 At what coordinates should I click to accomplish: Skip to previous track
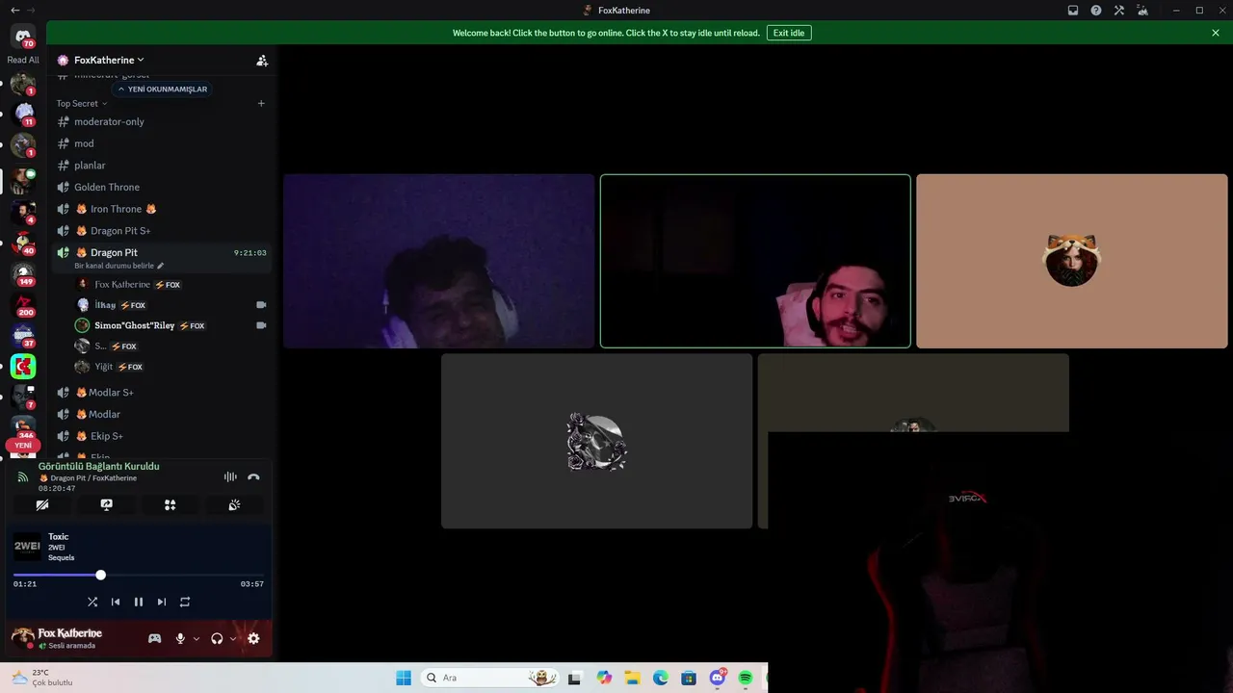116,602
